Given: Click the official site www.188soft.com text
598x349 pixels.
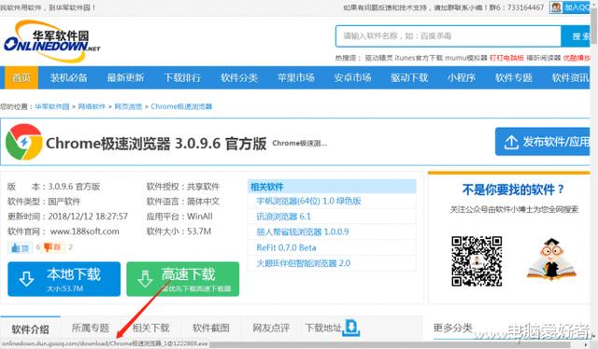Looking at the screenshot, I should click(85, 231).
